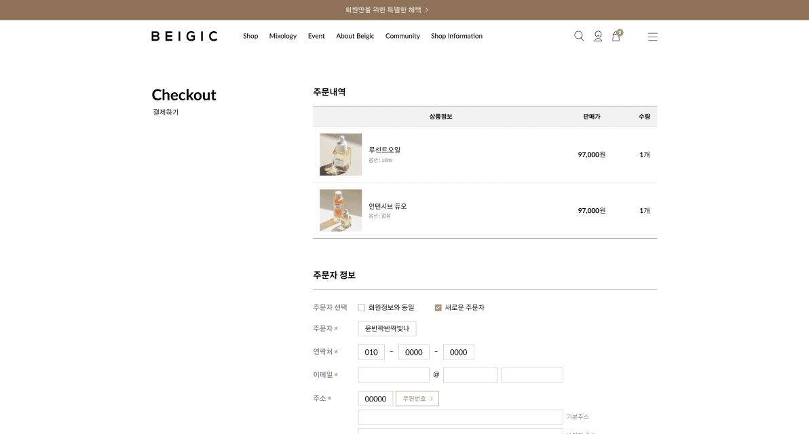The image size is (809, 434).
Task: View the 루센트 오일 product thumbnail
Action: [x=341, y=154]
